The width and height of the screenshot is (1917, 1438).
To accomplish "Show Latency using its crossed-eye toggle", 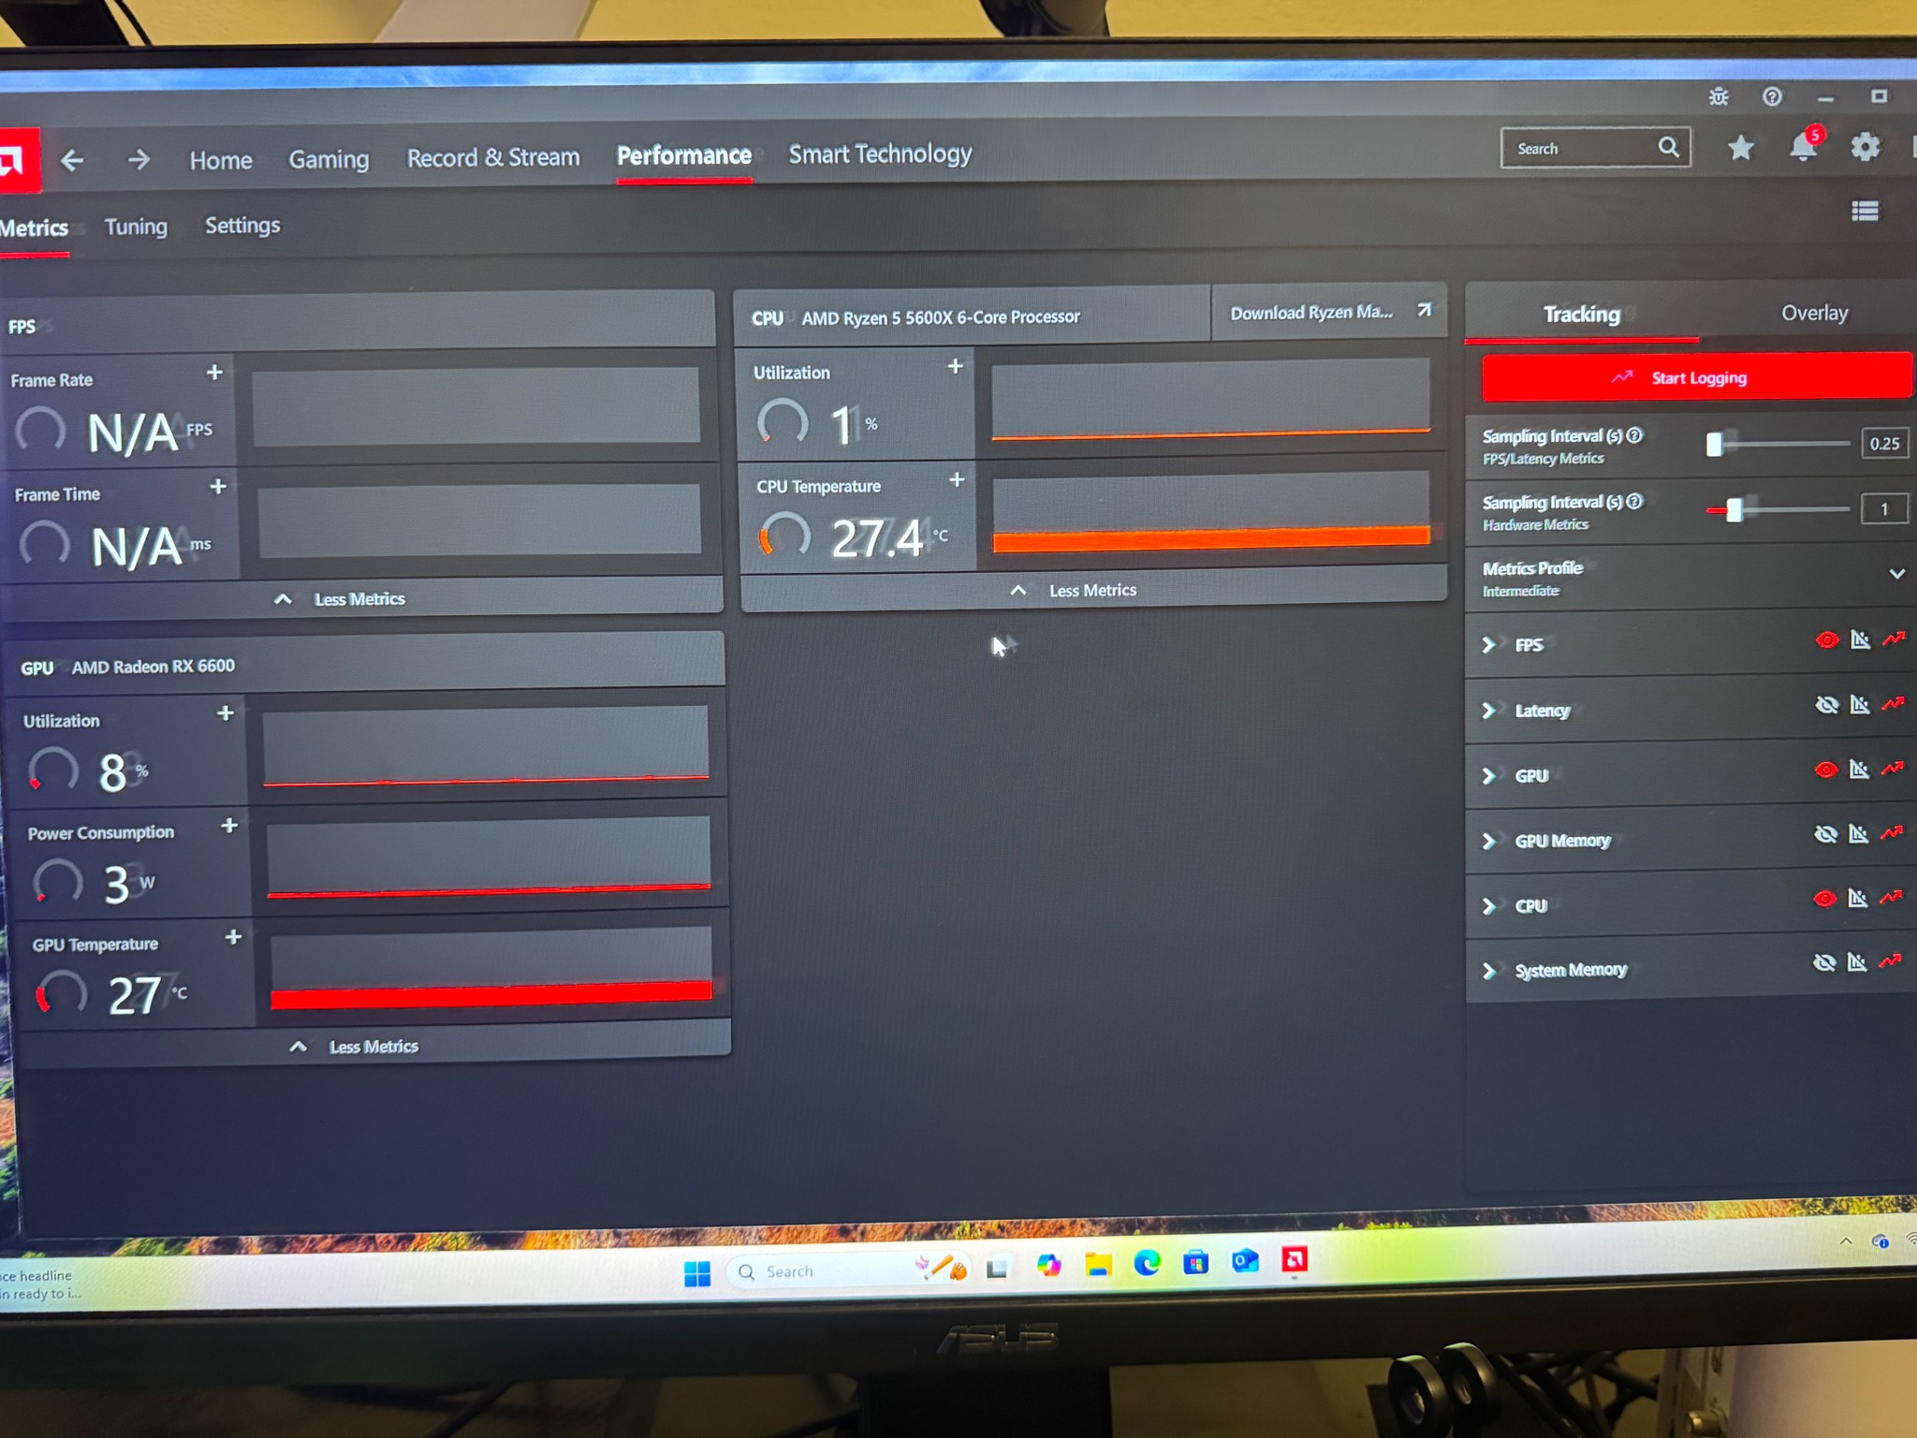I will pos(1824,704).
